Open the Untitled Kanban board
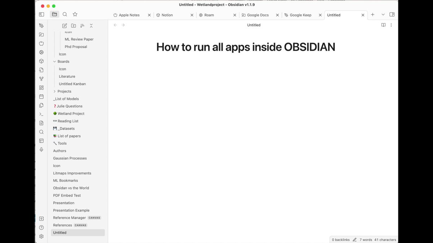 pyautogui.click(x=72, y=84)
